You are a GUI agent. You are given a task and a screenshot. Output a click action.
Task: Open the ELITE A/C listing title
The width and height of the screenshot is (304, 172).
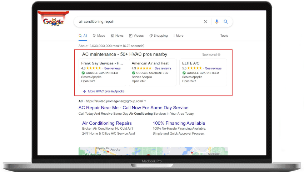[x=191, y=63]
